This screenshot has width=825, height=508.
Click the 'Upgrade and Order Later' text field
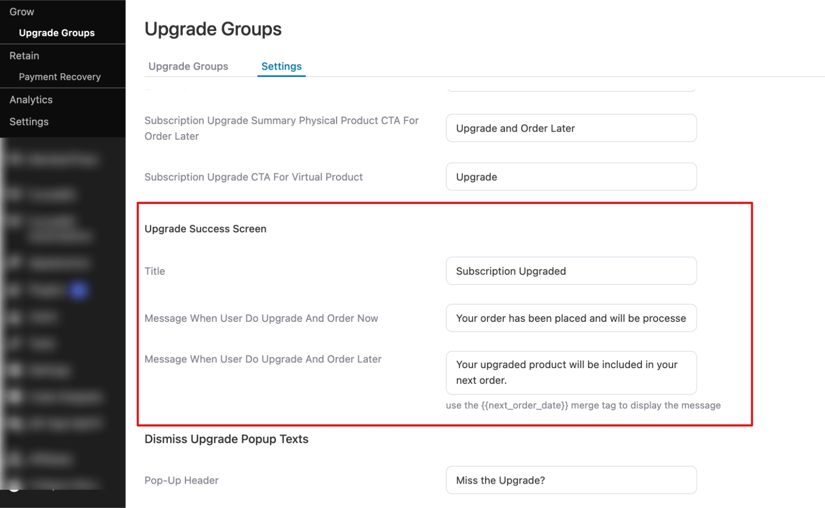click(571, 128)
